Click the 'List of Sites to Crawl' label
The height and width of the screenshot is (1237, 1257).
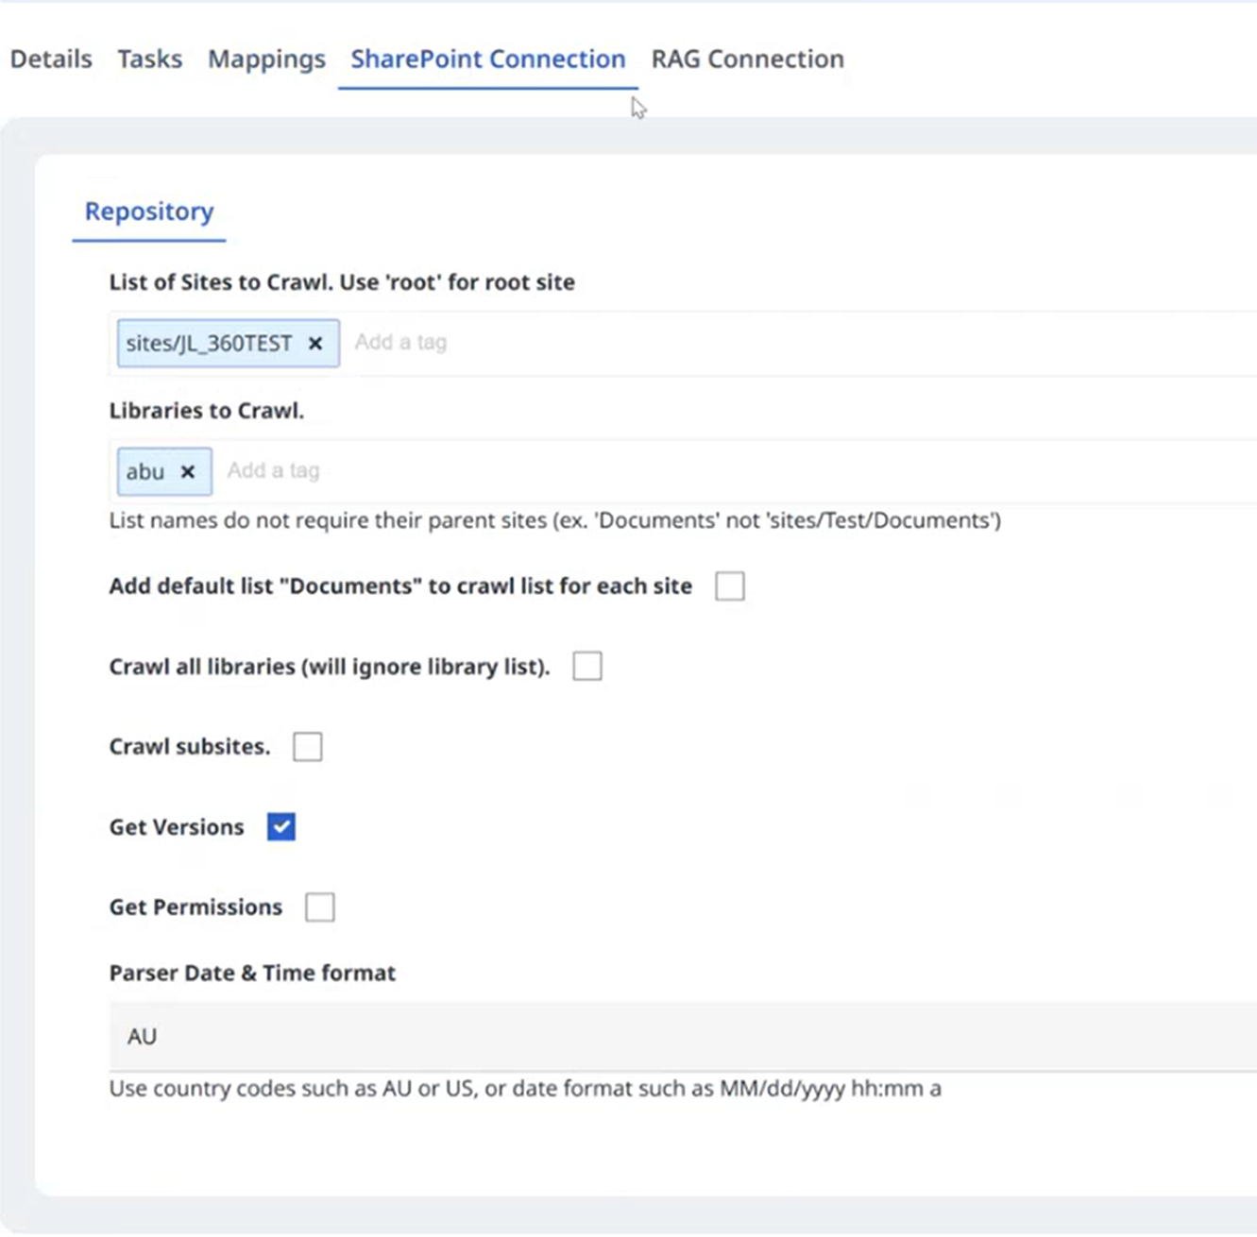click(342, 281)
